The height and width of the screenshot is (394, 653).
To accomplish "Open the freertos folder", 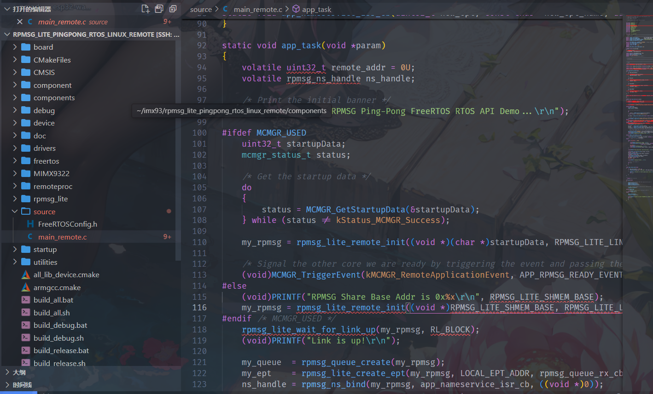I will coord(46,161).
